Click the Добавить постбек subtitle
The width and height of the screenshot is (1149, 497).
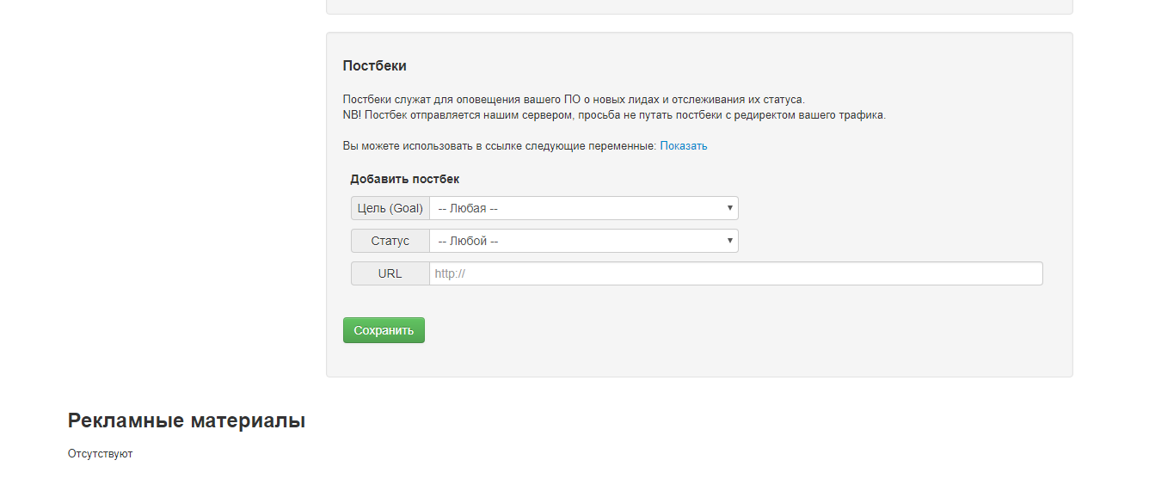pos(403,178)
